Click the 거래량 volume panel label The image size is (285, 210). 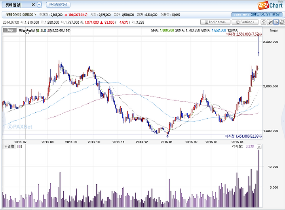(9, 146)
